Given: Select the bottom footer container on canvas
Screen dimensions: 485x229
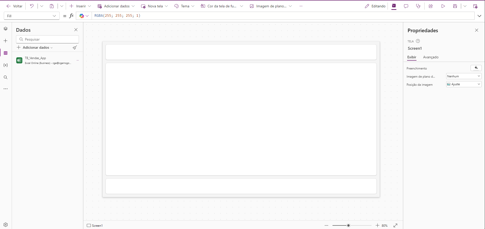Looking at the screenshot, I should pyautogui.click(x=241, y=186).
